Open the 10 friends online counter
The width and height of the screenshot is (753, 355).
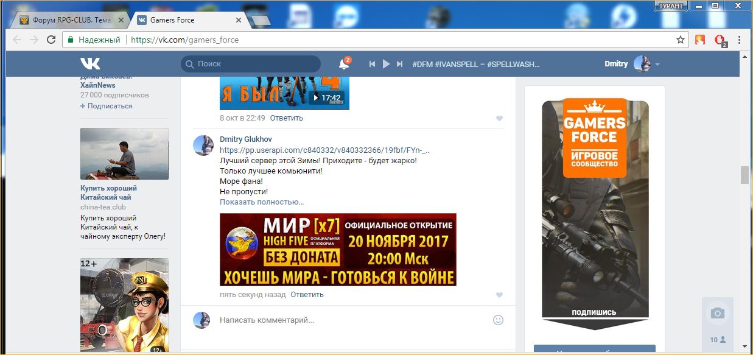point(718,340)
